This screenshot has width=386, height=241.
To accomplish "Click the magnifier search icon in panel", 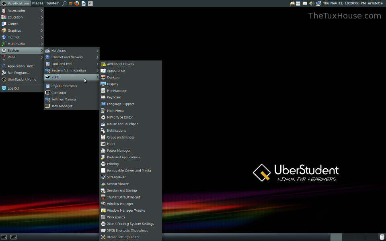I will click(x=64, y=3).
